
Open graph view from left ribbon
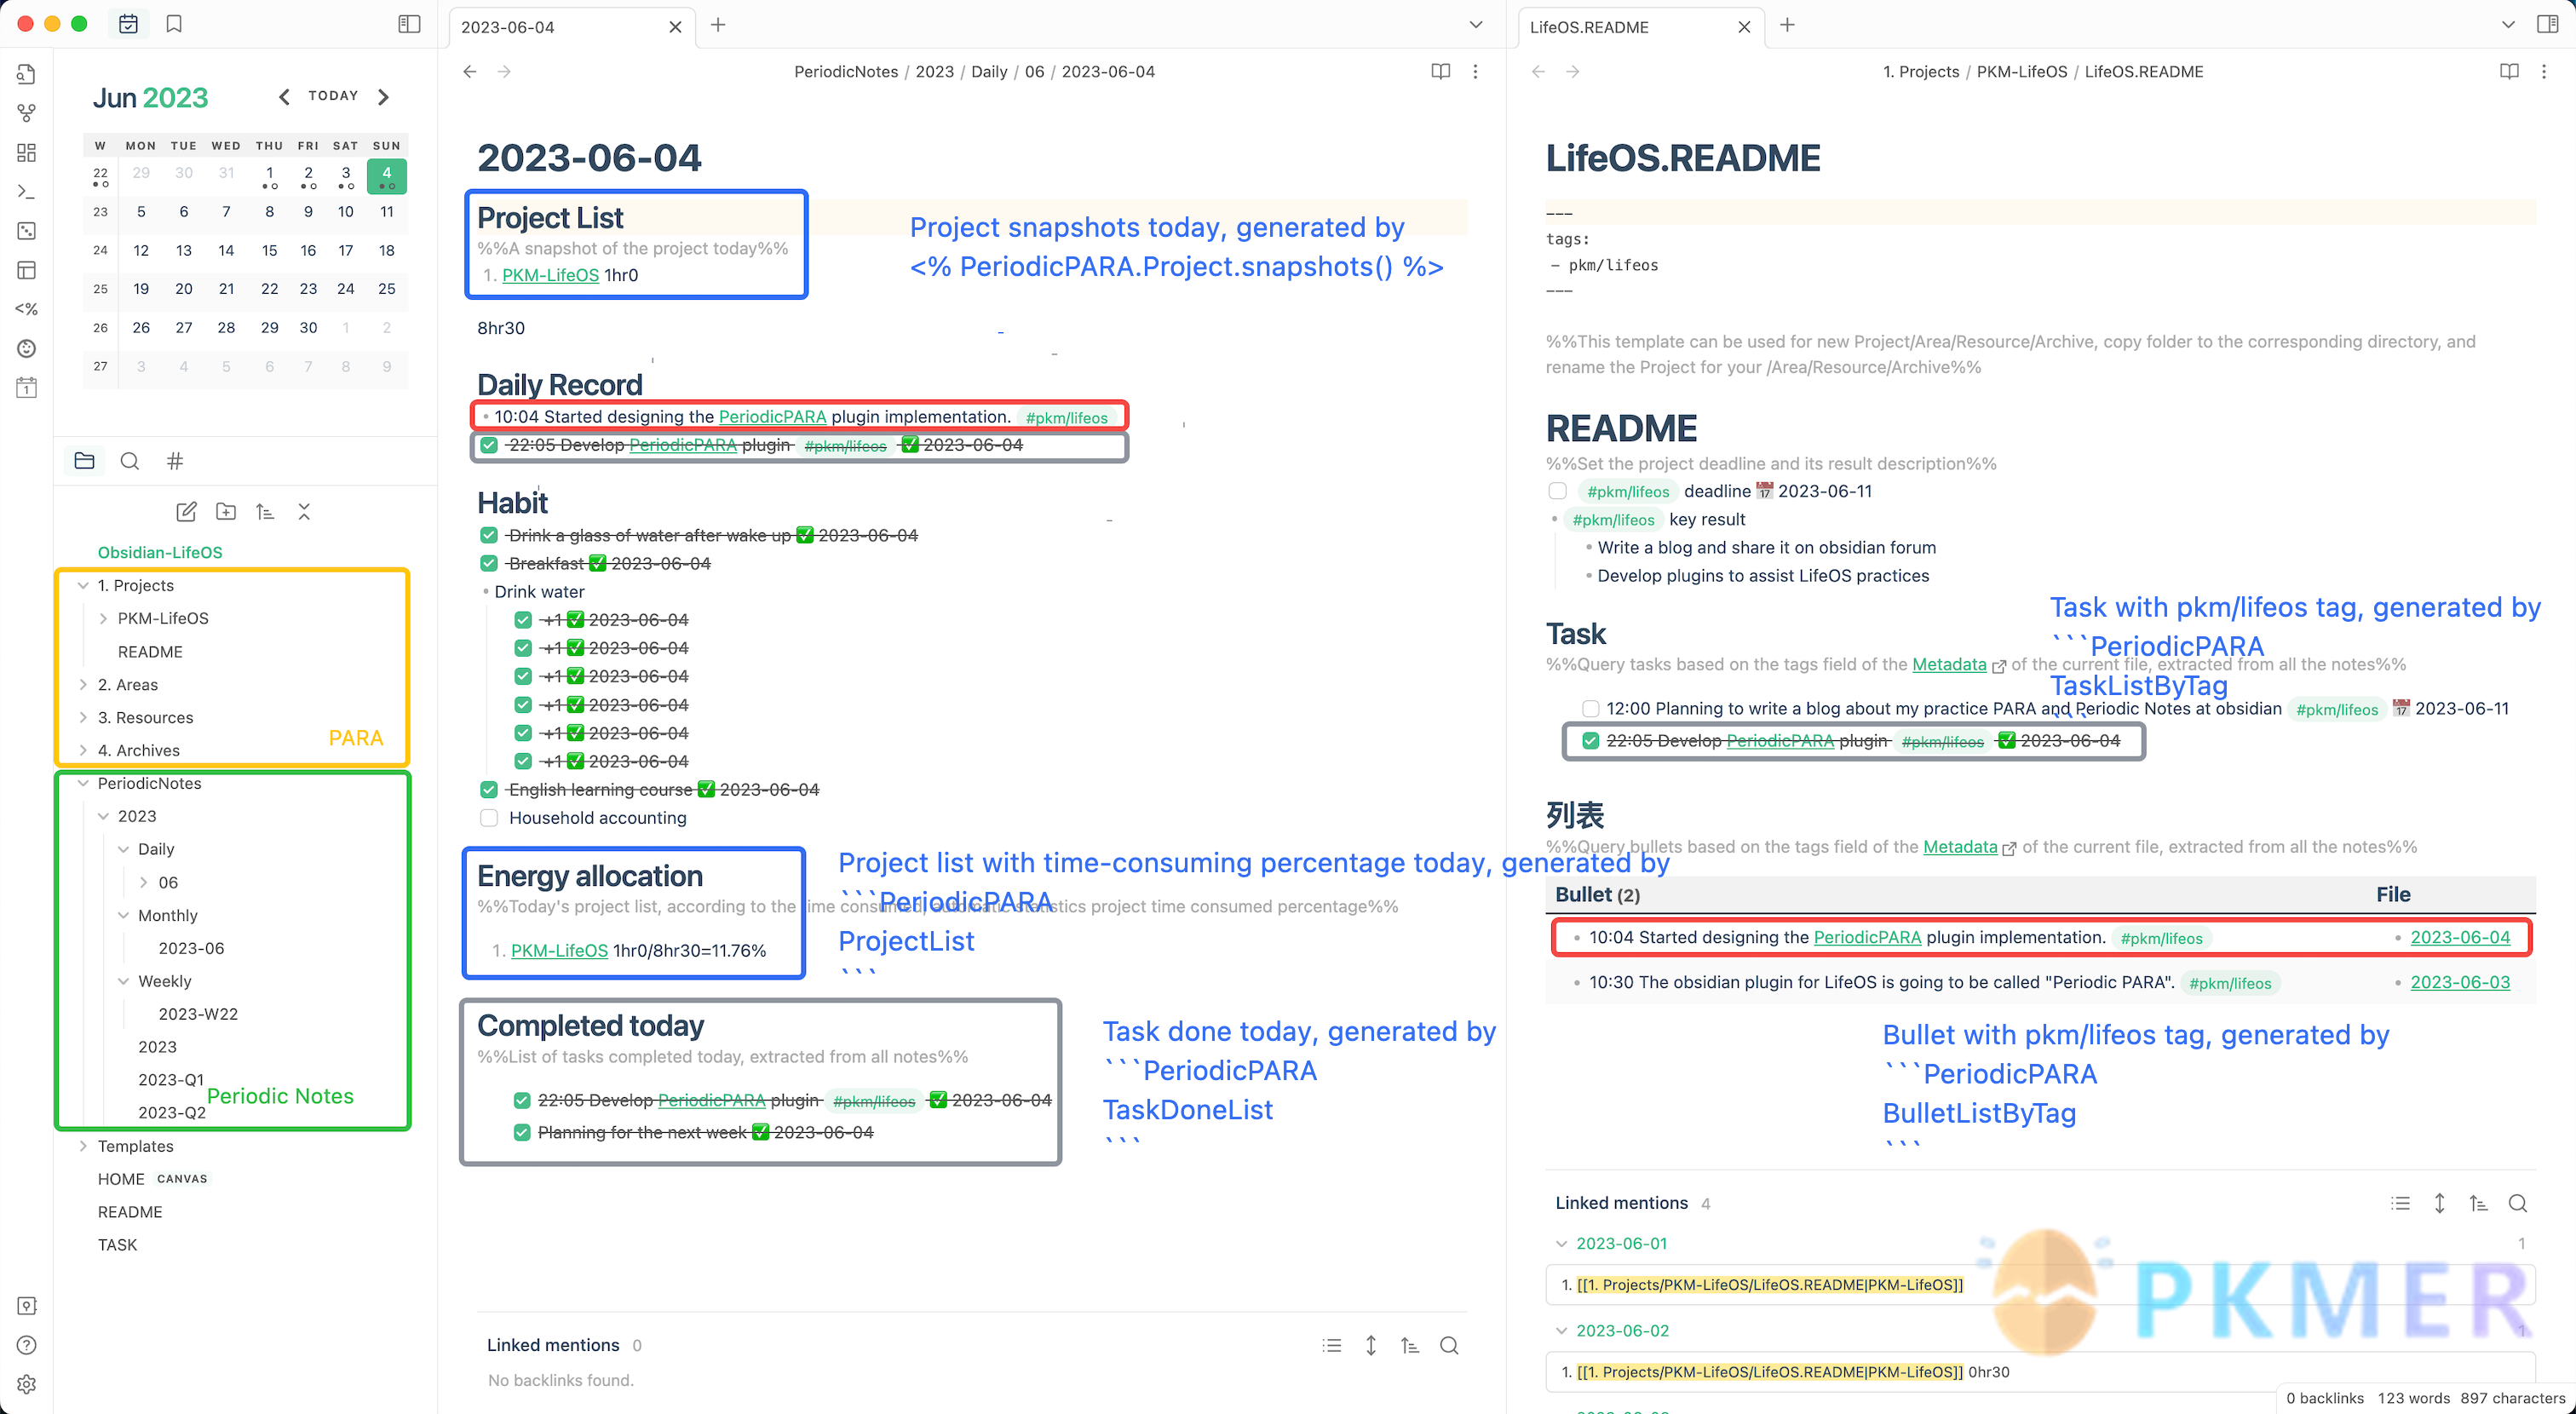coord(27,113)
